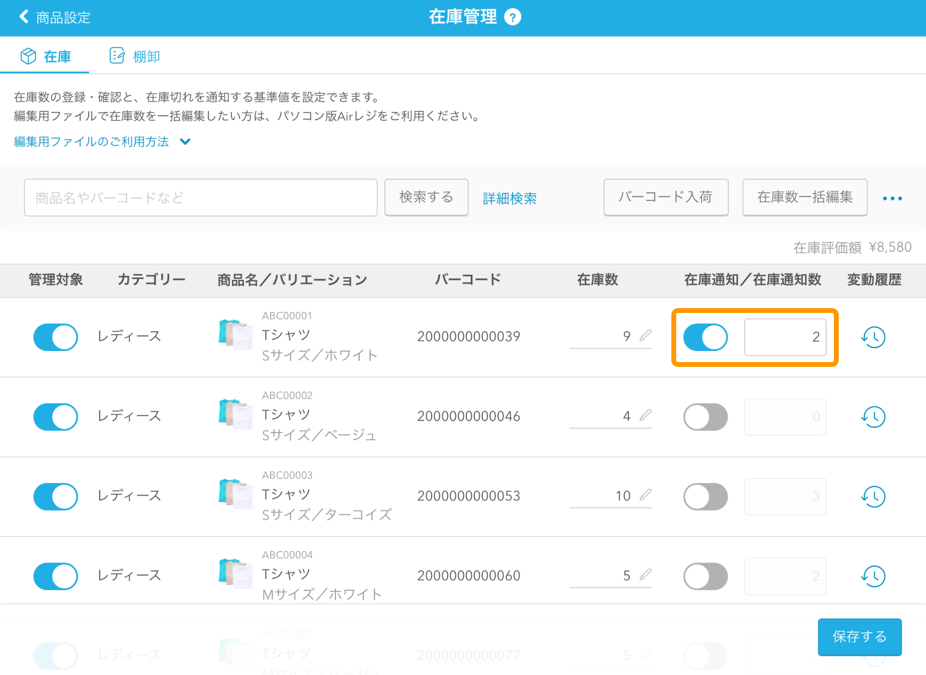View change history for barcode 2000000000060
This screenshot has height=675, width=926.
coord(873,576)
